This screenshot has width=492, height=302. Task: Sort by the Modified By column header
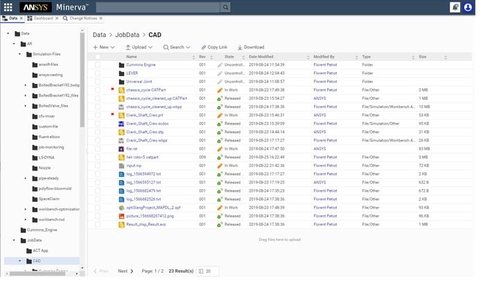point(324,57)
